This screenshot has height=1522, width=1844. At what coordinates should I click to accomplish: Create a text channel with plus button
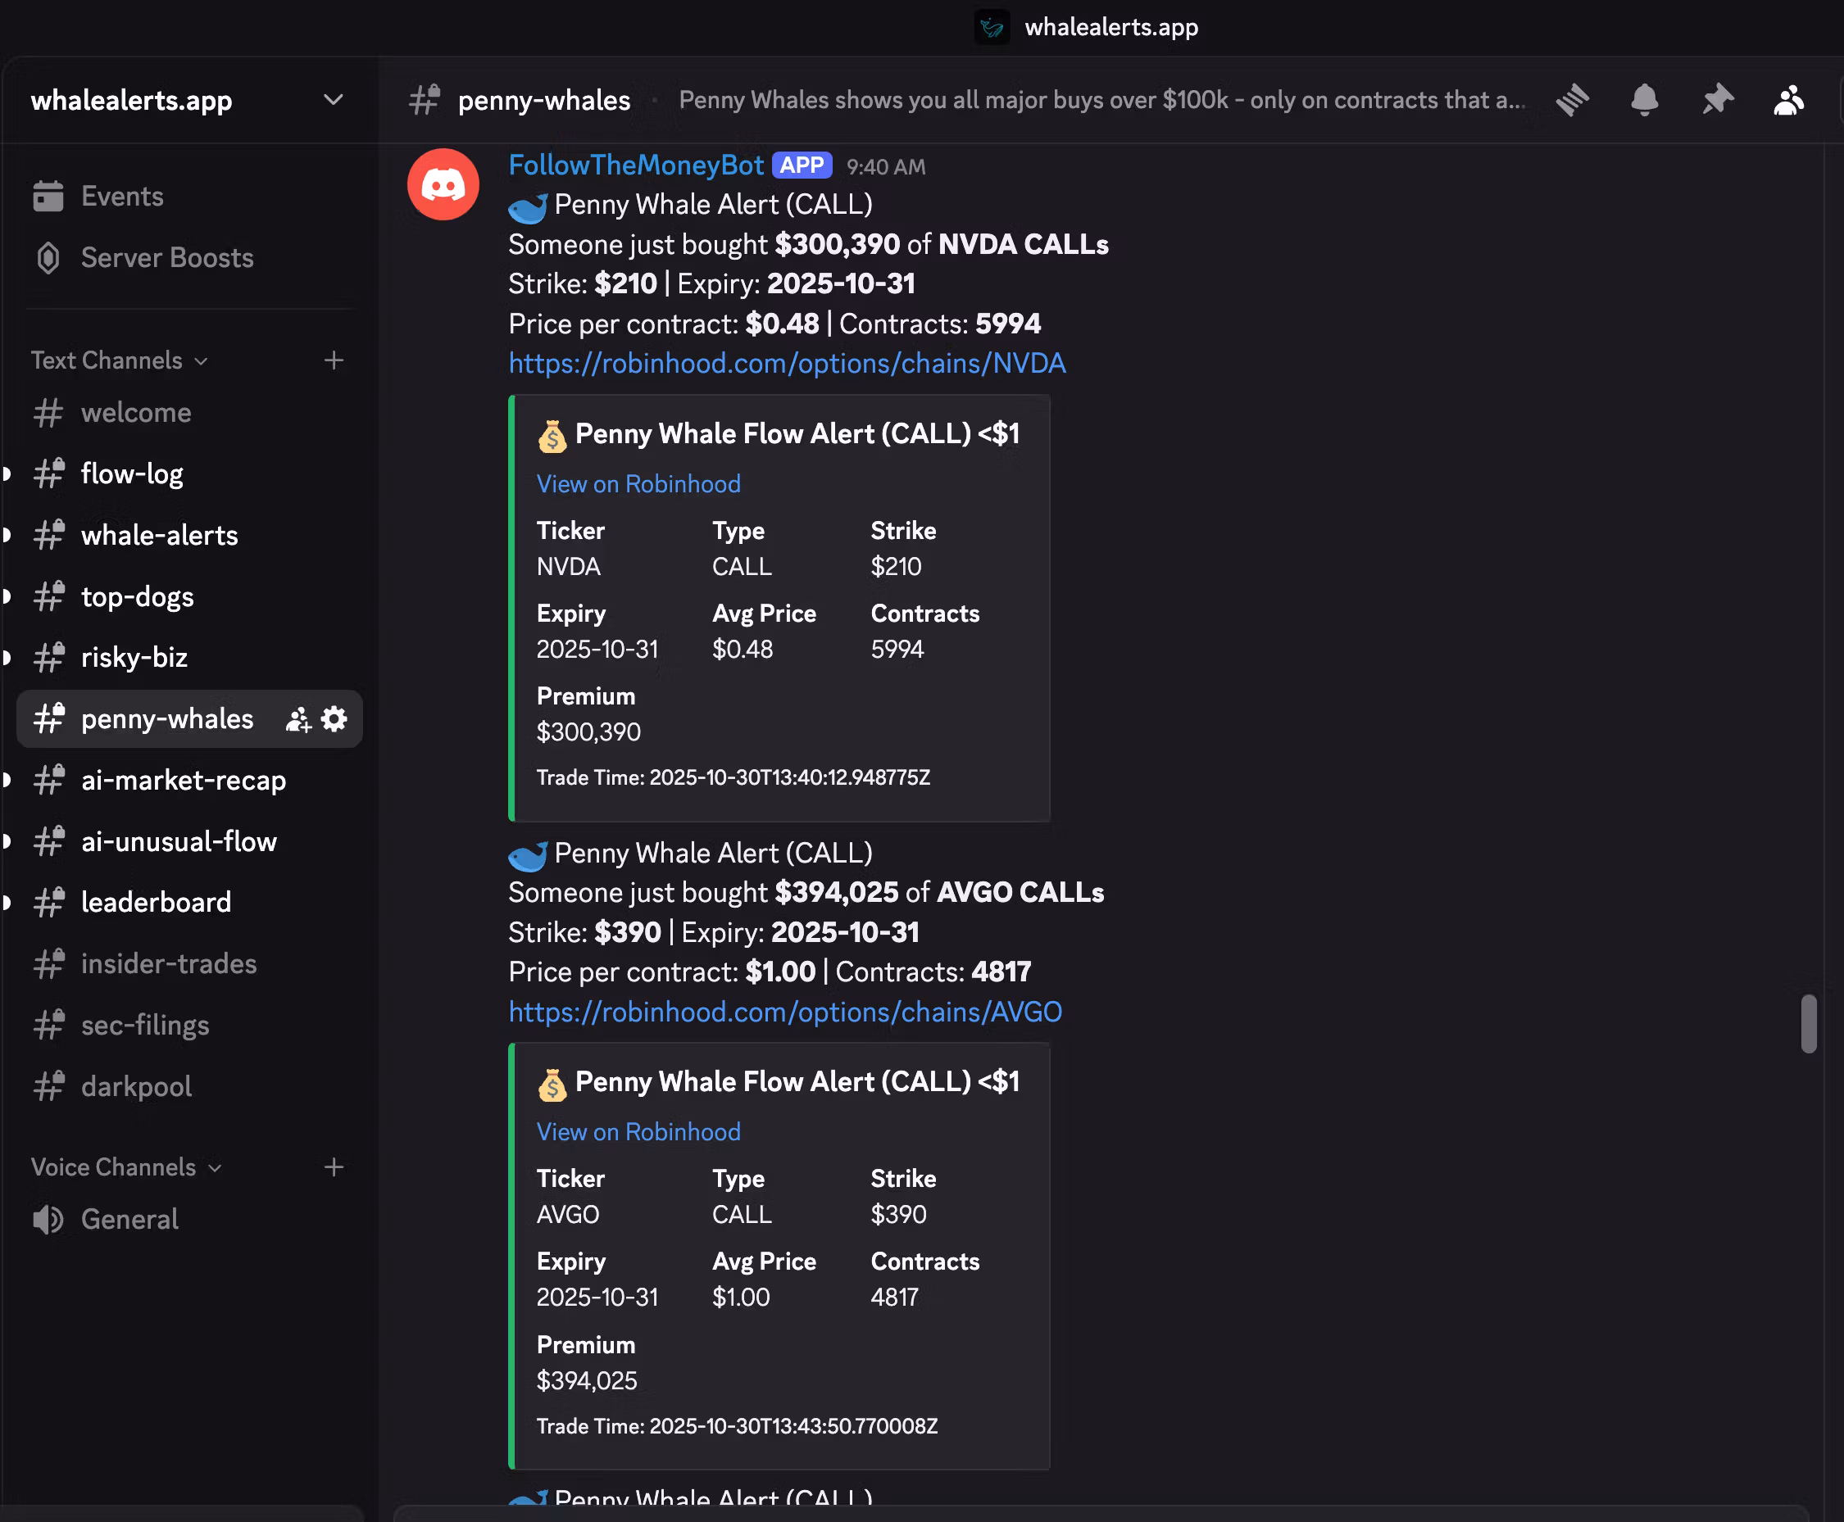click(x=334, y=360)
